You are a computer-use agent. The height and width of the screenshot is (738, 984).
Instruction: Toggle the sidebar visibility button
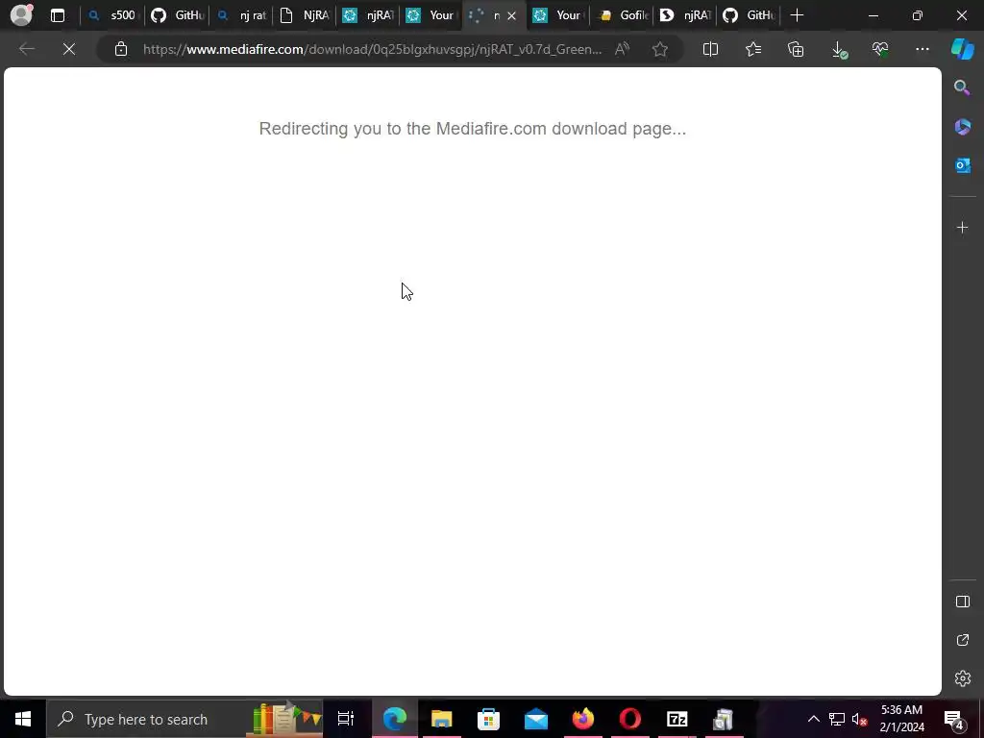tap(963, 602)
